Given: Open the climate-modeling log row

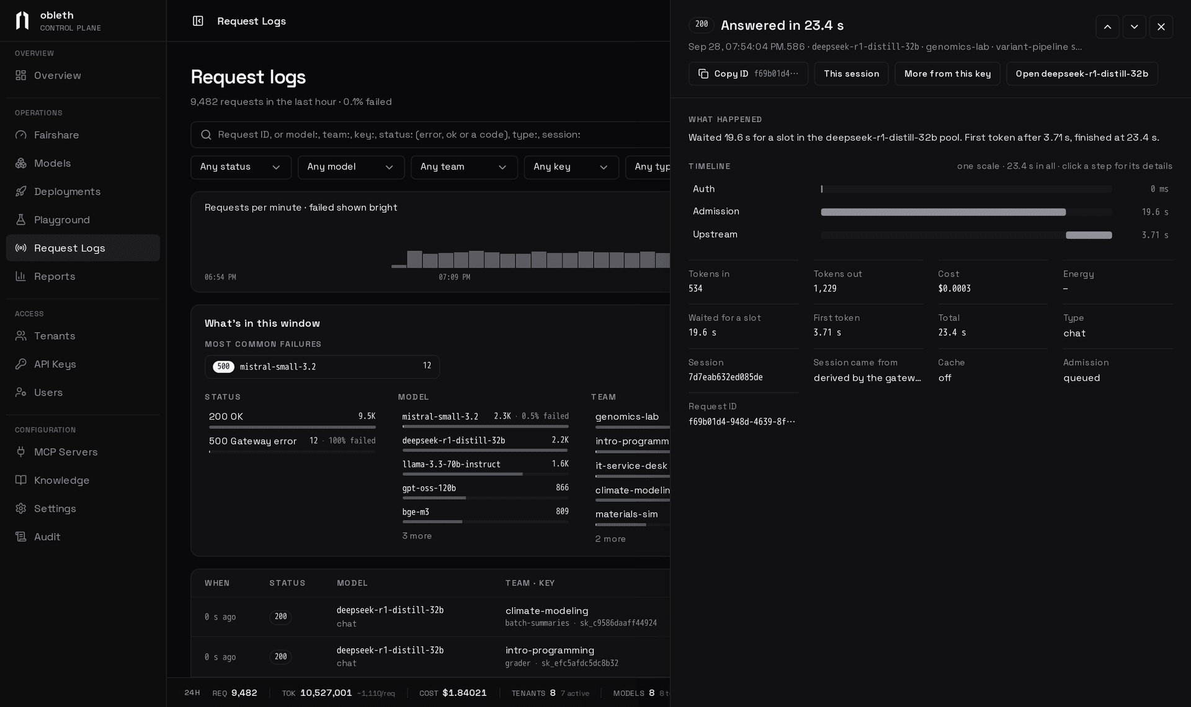Looking at the screenshot, I should click(430, 617).
